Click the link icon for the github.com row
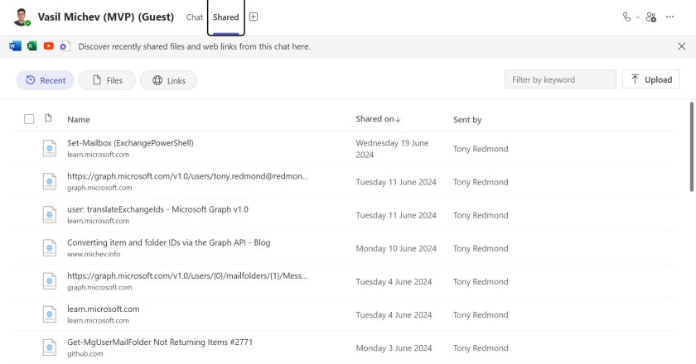 (x=50, y=347)
